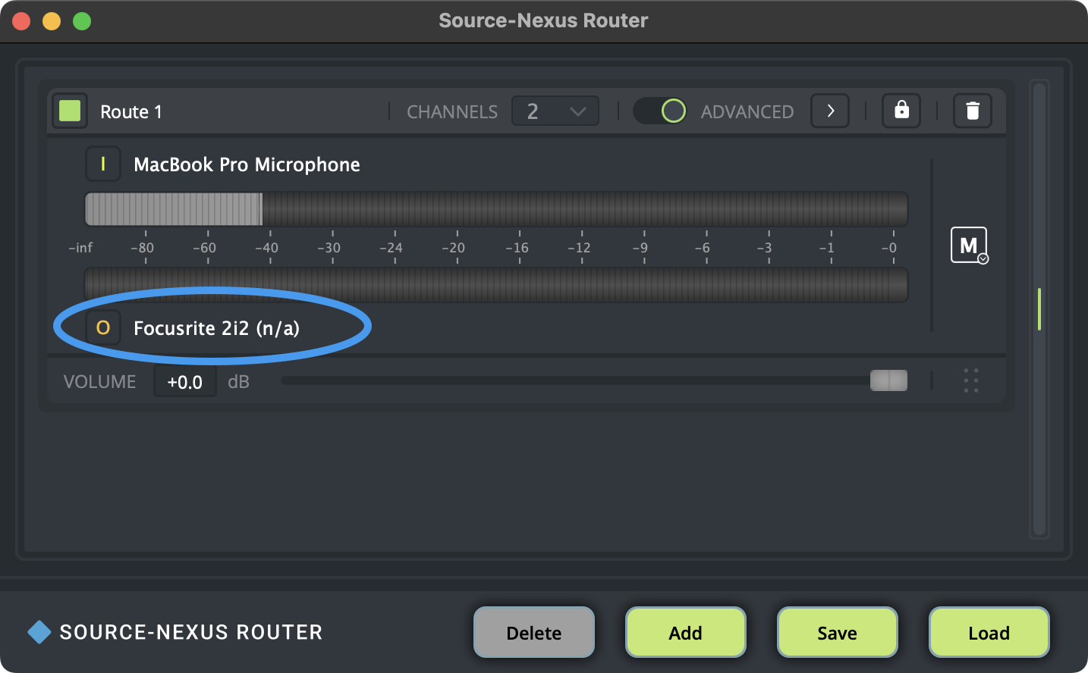Lock Route 1 with the padlock icon
Viewport: 1088px width, 673px height.
pyautogui.click(x=901, y=111)
